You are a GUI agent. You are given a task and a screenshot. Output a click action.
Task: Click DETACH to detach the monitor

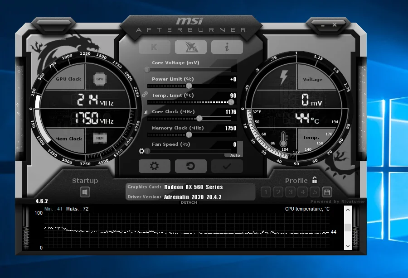tap(189, 202)
